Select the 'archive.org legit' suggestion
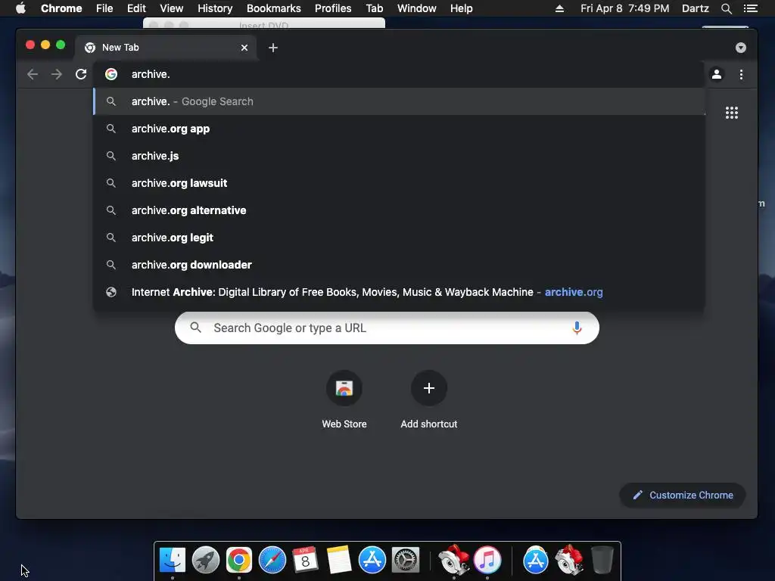This screenshot has width=775, height=581. [x=400, y=237]
